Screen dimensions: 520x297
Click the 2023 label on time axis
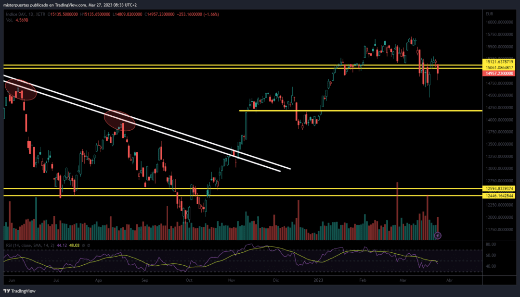318,280
